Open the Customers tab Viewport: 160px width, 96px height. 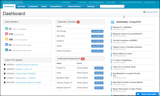[x=33, y=6]
